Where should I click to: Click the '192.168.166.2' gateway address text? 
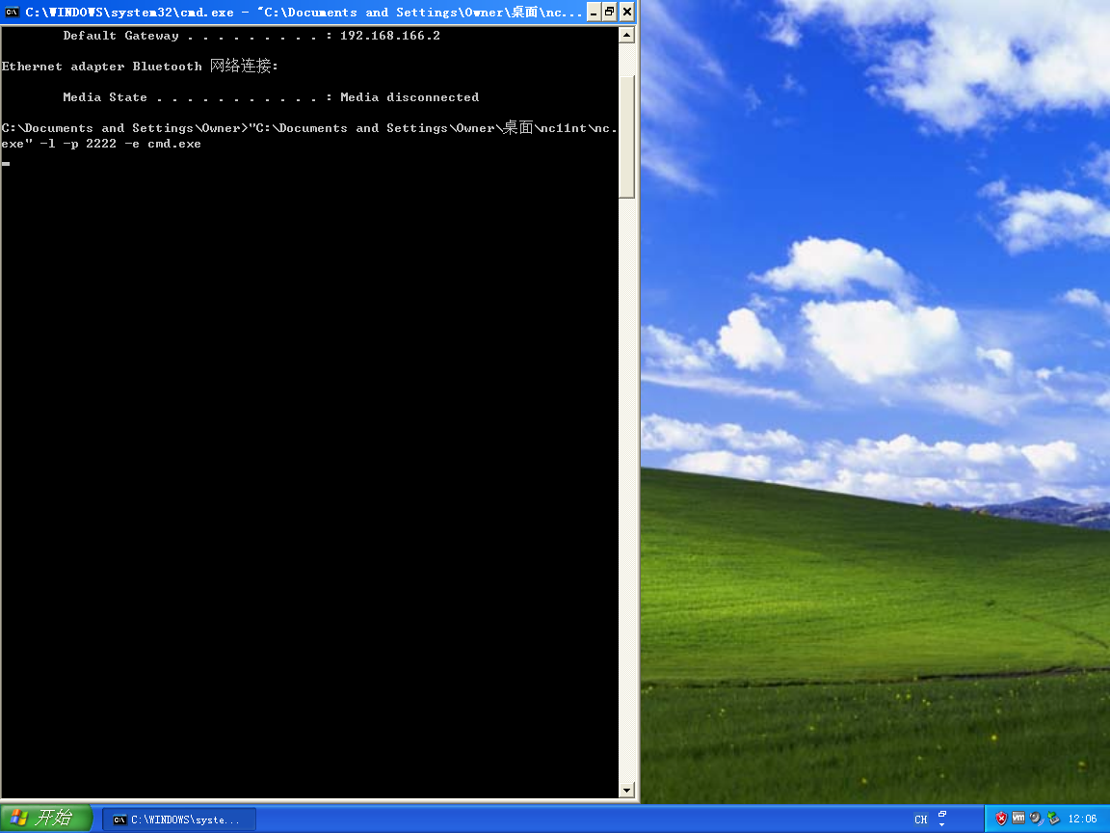pyautogui.click(x=390, y=36)
